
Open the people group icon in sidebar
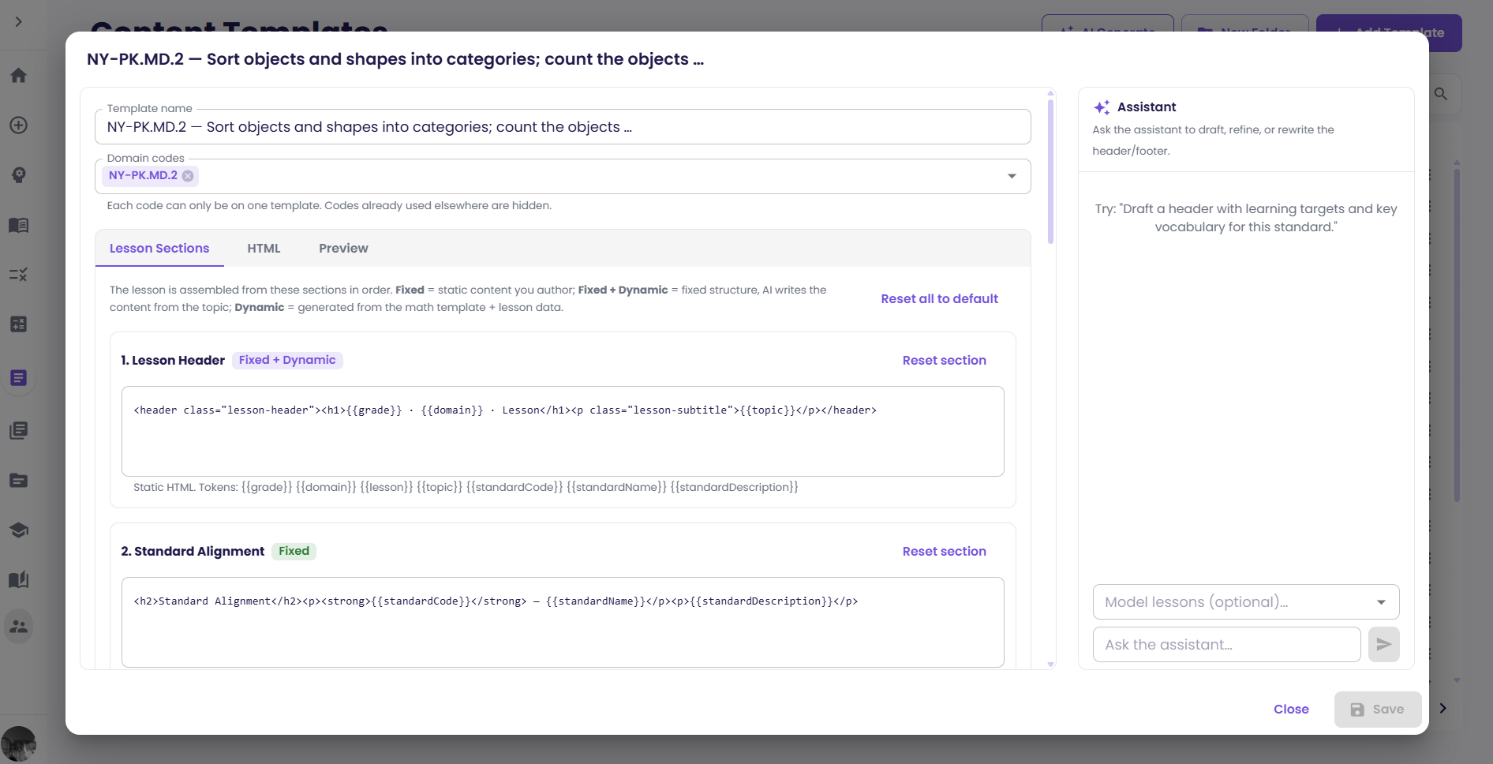pos(19,627)
